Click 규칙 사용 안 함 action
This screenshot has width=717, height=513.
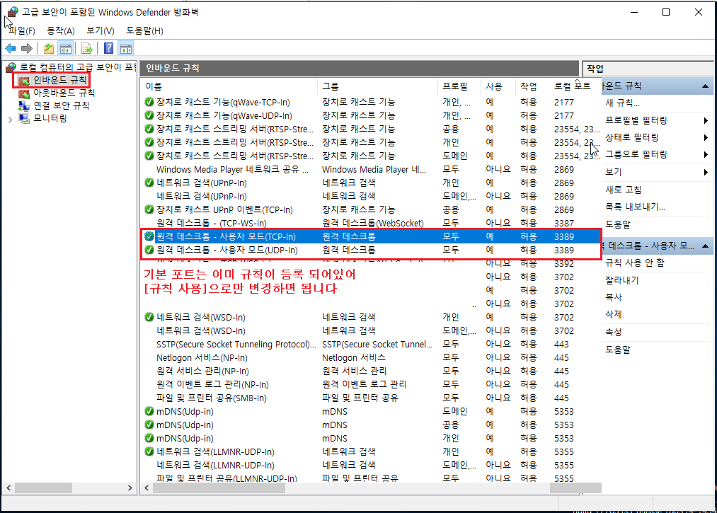pyautogui.click(x=635, y=263)
